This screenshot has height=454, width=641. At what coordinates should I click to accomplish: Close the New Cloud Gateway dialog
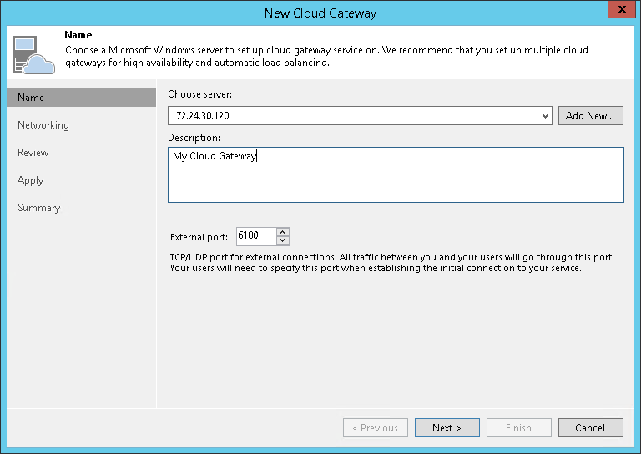click(618, 11)
